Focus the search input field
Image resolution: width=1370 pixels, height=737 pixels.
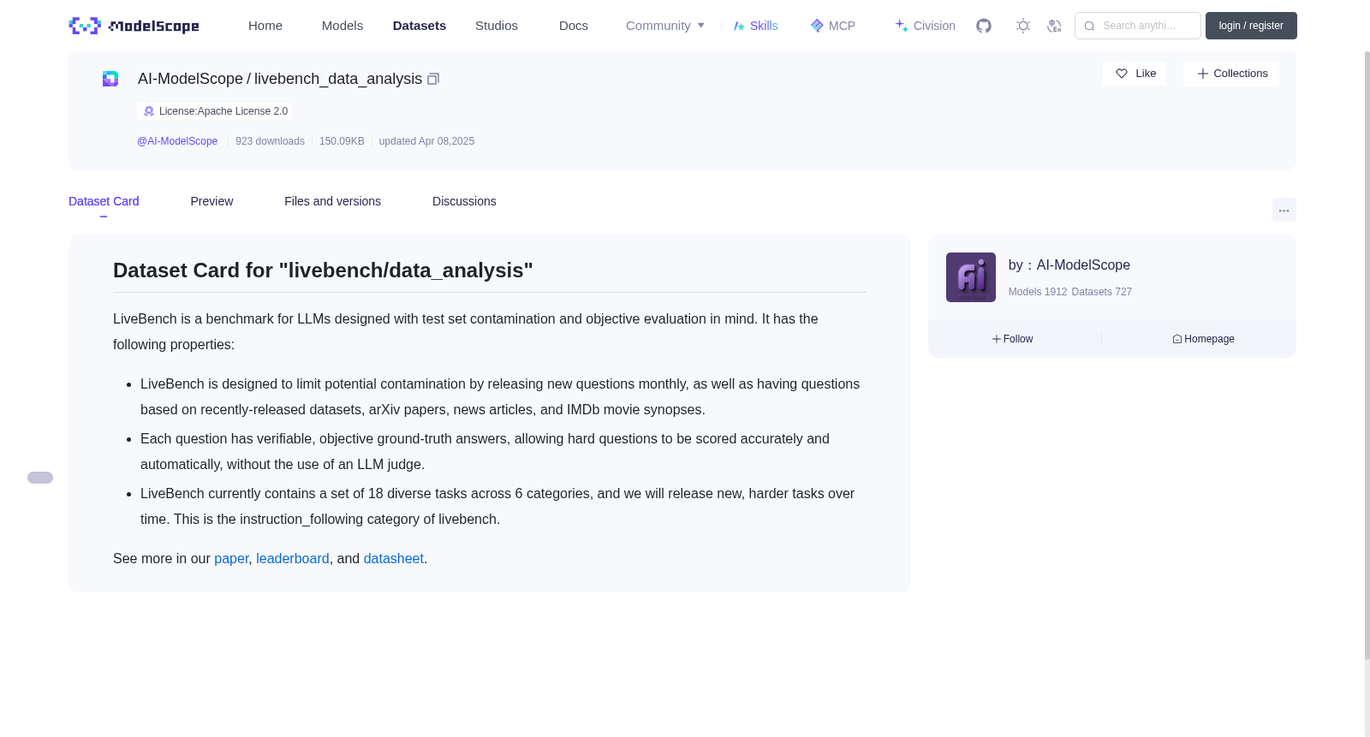click(x=1138, y=26)
